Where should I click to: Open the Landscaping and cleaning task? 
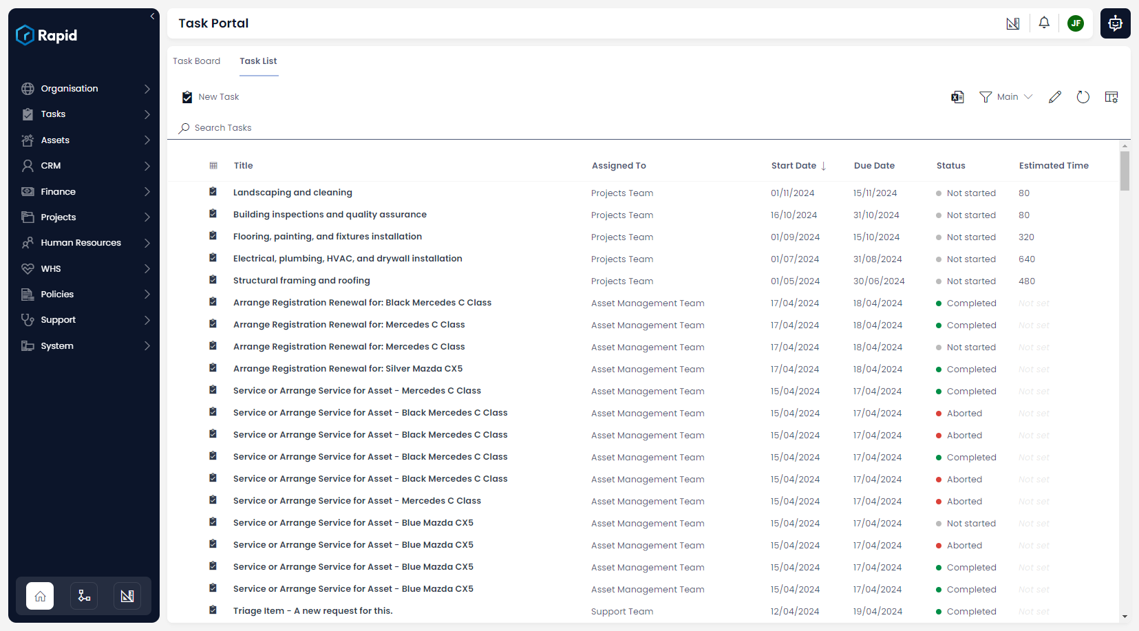coord(292,193)
